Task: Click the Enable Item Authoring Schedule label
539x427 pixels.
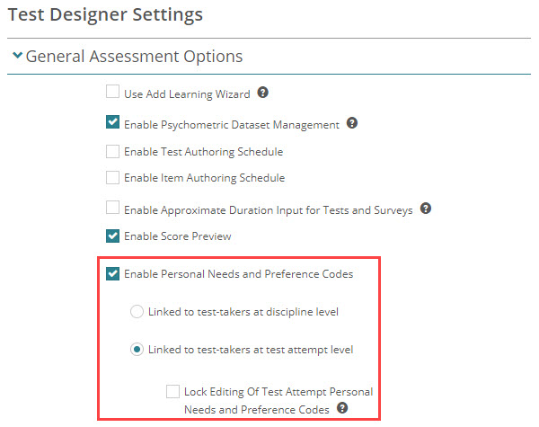Action: 204,178
